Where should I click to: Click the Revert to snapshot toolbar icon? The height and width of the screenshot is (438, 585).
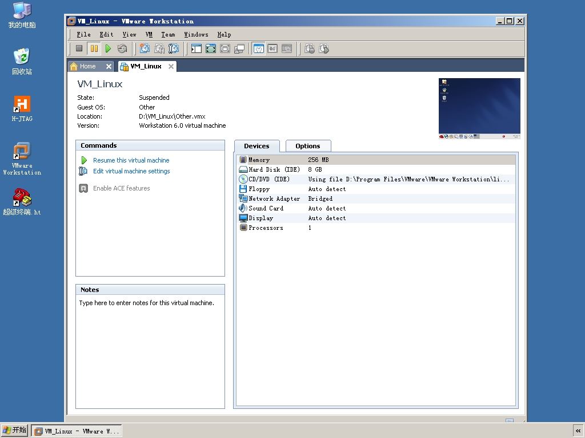click(x=159, y=49)
